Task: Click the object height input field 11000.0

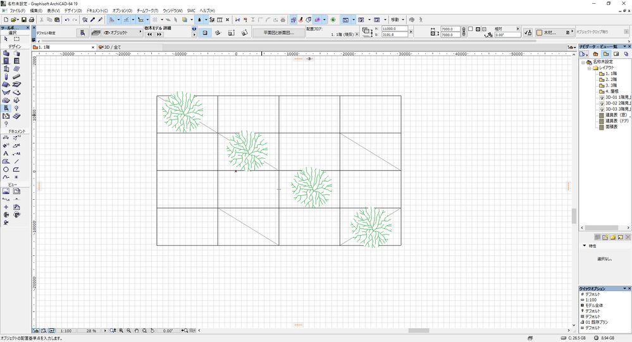Action: point(395,28)
